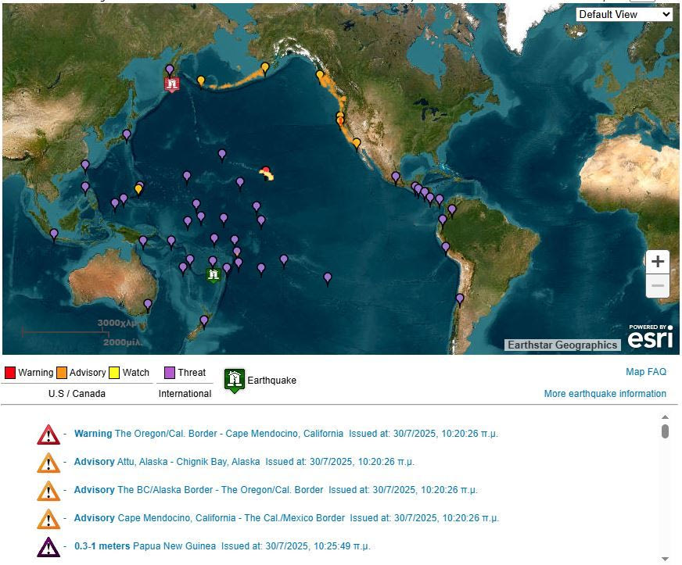Image resolution: width=682 pixels, height=565 pixels.
Task: Click the red warning triangle icon
Action: click(48, 434)
